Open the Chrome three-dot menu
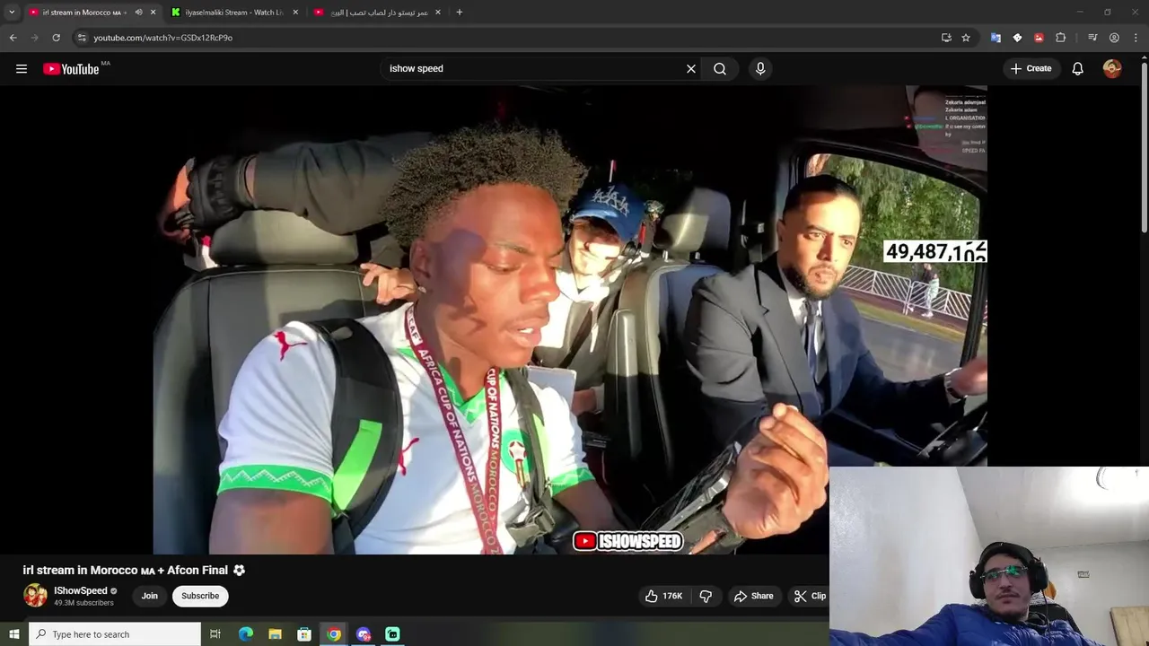Viewport: 1149px width, 646px height. 1136,38
